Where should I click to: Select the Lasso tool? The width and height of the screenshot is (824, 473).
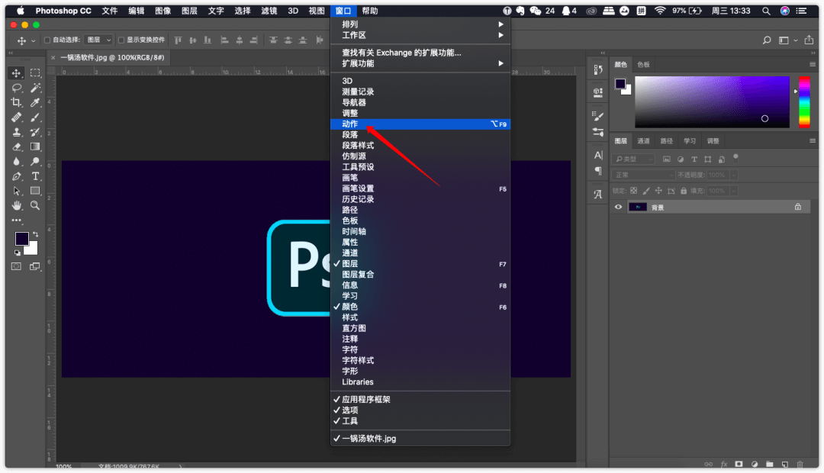(16, 88)
